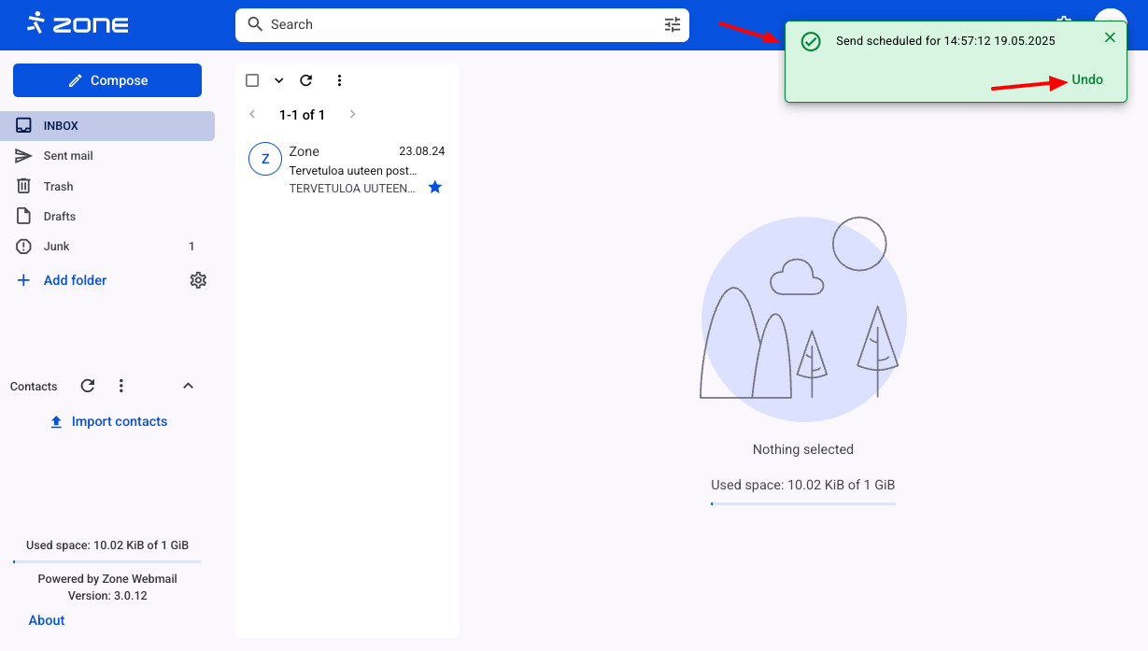The height and width of the screenshot is (651, 1148).
Task: Open the Junk folder
Action: [x=57, y=247]
